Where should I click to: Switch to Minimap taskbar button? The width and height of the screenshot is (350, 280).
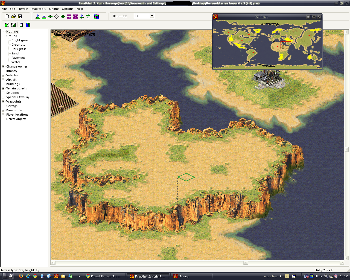point(191,276)
